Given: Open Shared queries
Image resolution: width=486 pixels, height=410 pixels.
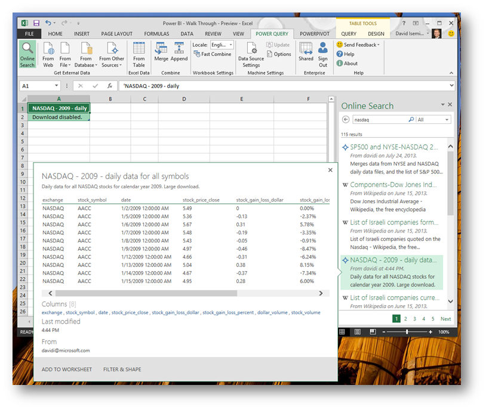Looking at the screenshot, I should tap(306, 52).
